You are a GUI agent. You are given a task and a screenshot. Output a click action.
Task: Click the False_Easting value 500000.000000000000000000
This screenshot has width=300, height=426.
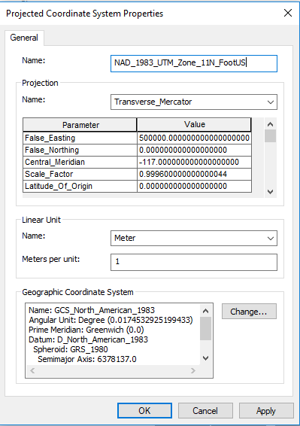194,138
